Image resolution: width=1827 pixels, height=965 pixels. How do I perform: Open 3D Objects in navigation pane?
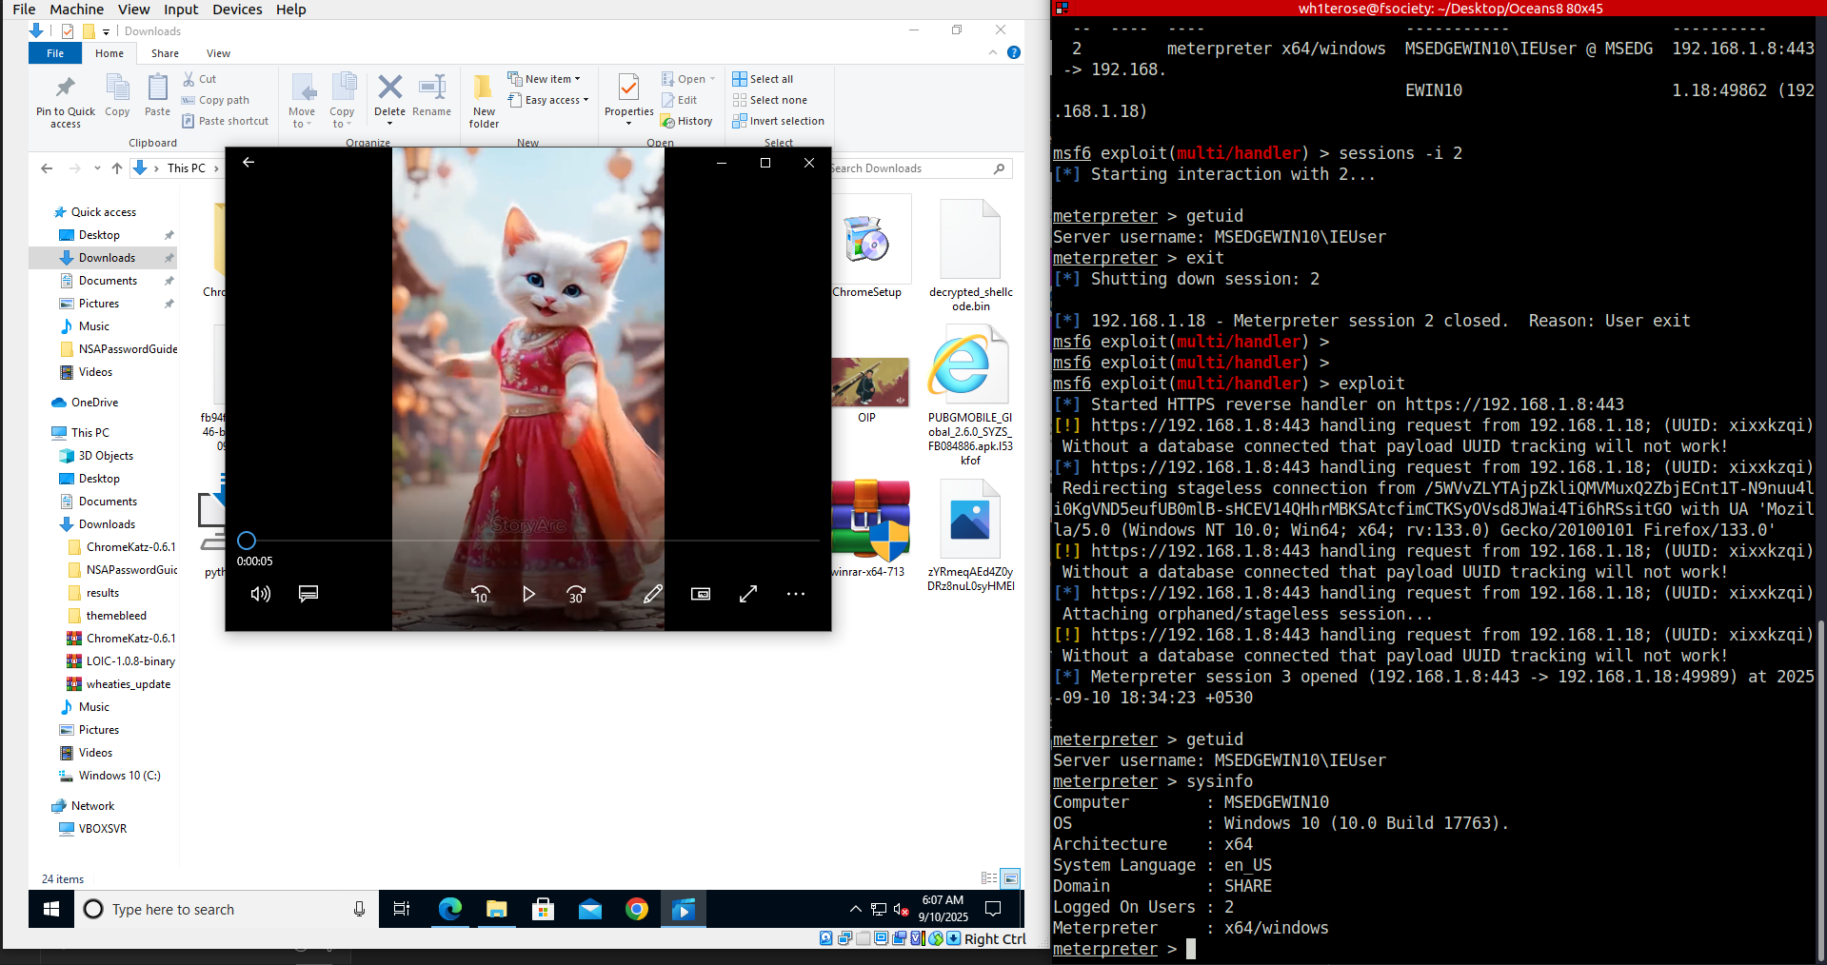click(106, 456)
